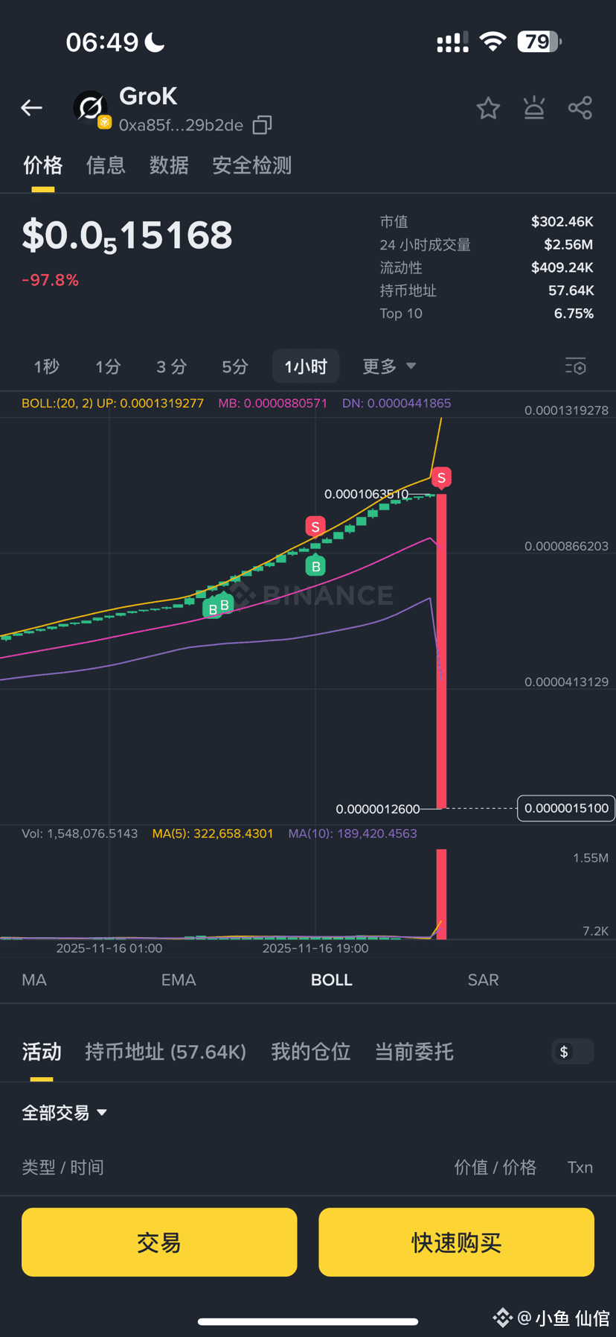Viewport: 616px width, 1337px height.
Task: Tap the 市值 $302.46K value
Action: 562,222
